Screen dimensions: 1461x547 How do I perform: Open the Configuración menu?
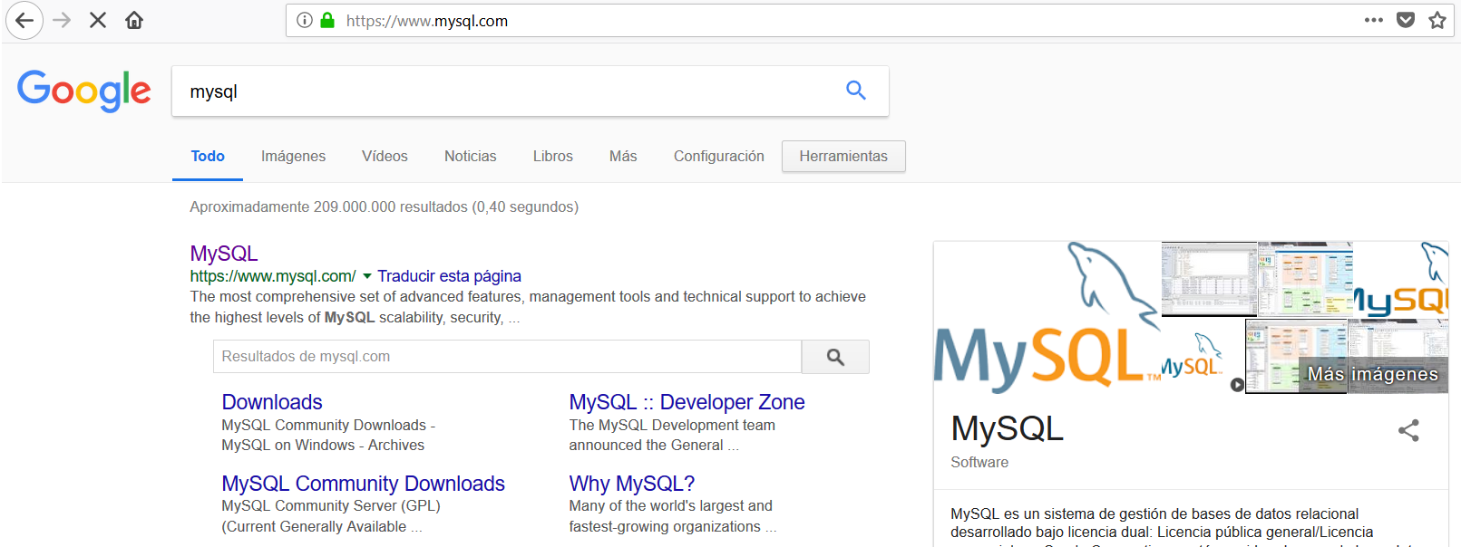719,156
